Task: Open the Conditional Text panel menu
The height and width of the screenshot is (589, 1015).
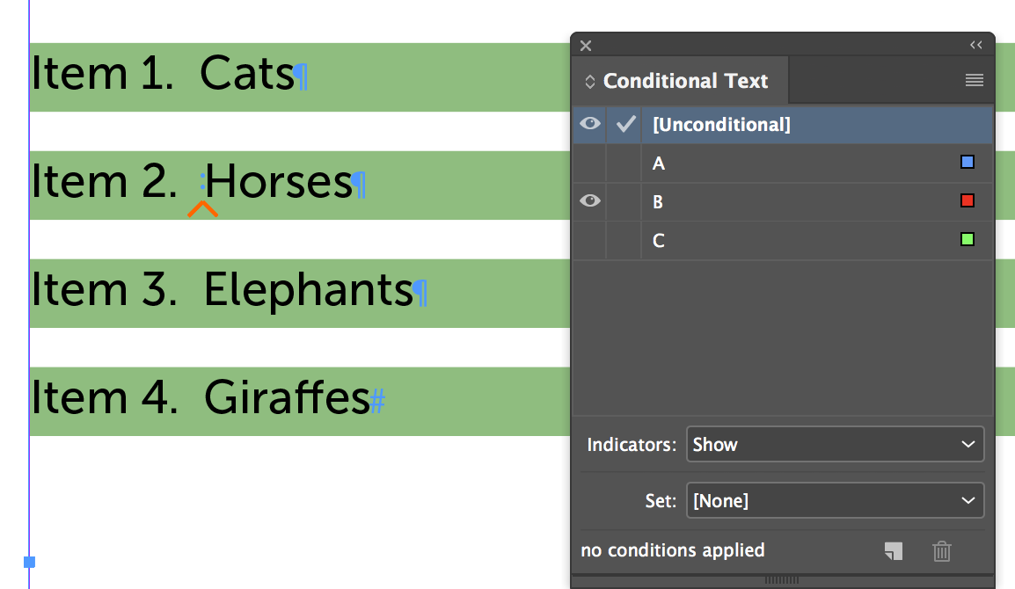Action: (x=975, y=80)
